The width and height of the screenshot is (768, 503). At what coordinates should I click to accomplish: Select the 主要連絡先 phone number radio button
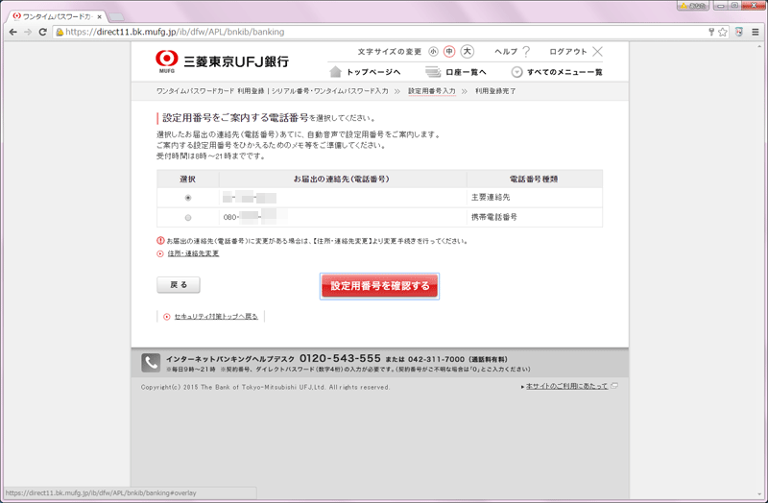[x=188, y=198]
